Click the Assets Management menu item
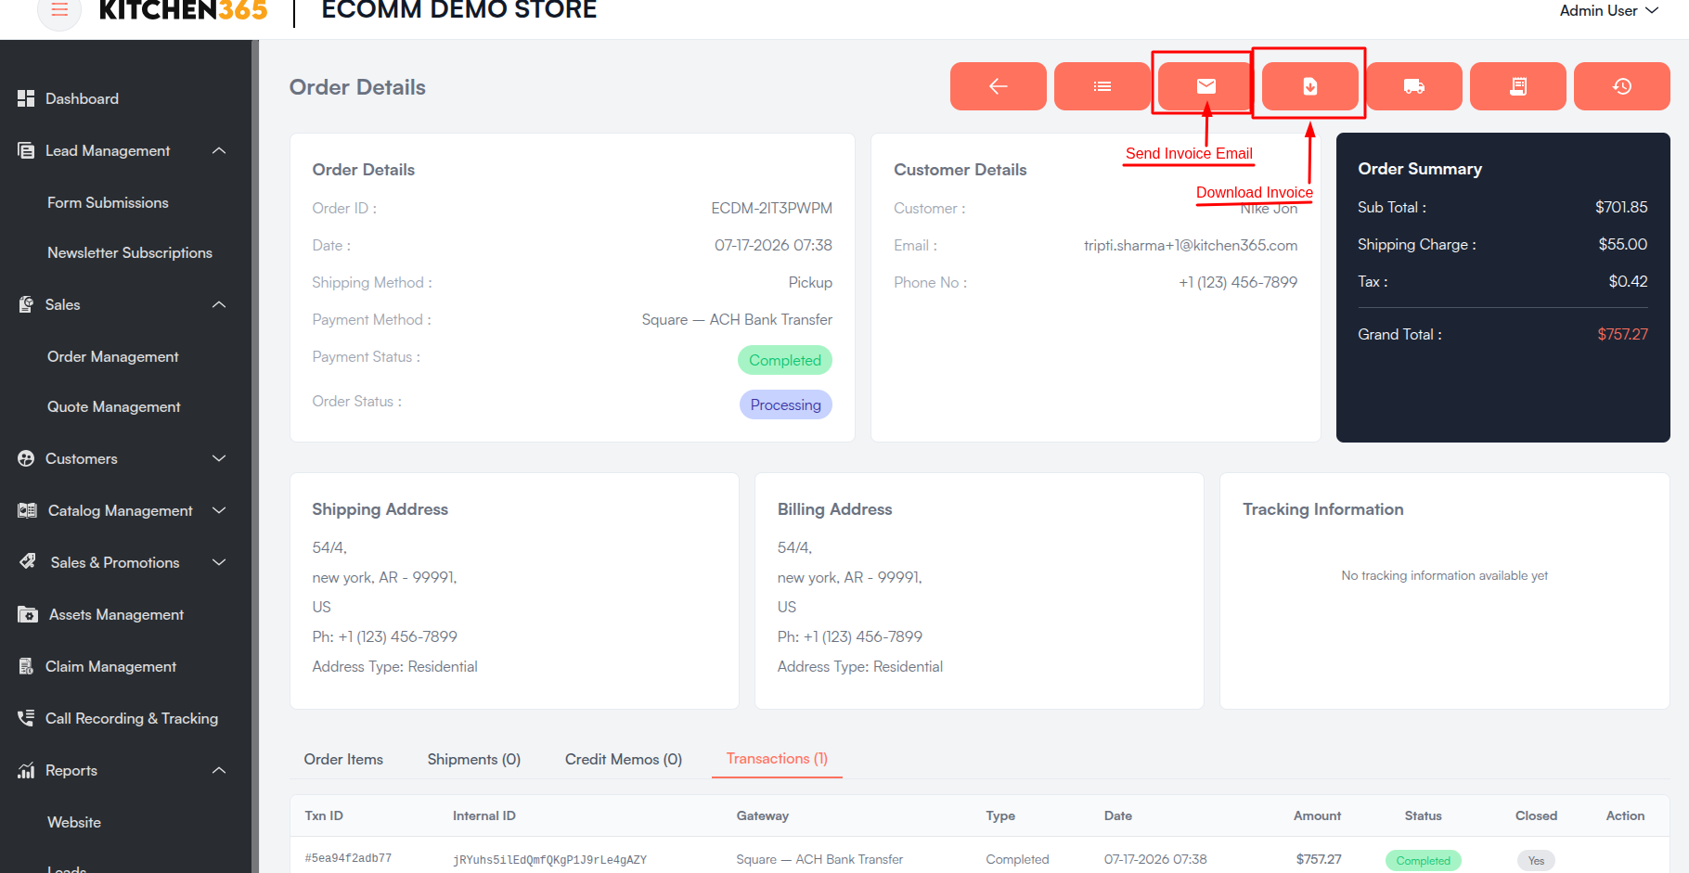 point(116,614)
